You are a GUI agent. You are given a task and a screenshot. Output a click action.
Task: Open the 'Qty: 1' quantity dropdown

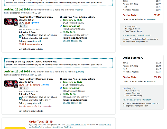click(23, 26)
